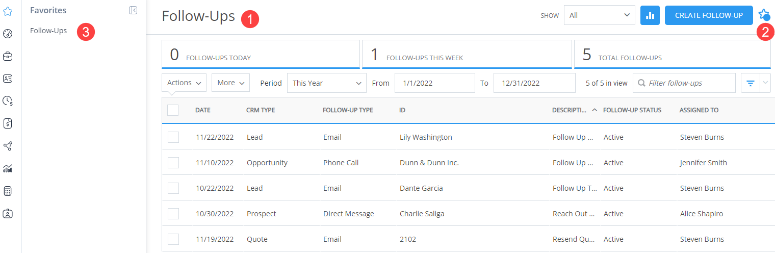Toggle the select-all checkbox in header

point(173,110)
